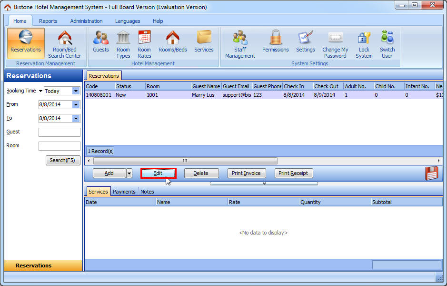Click the Search(F5) button

(x=63, y=160)
